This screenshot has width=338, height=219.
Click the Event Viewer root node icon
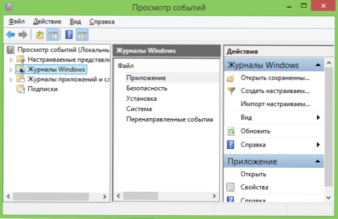coord(10,50)
